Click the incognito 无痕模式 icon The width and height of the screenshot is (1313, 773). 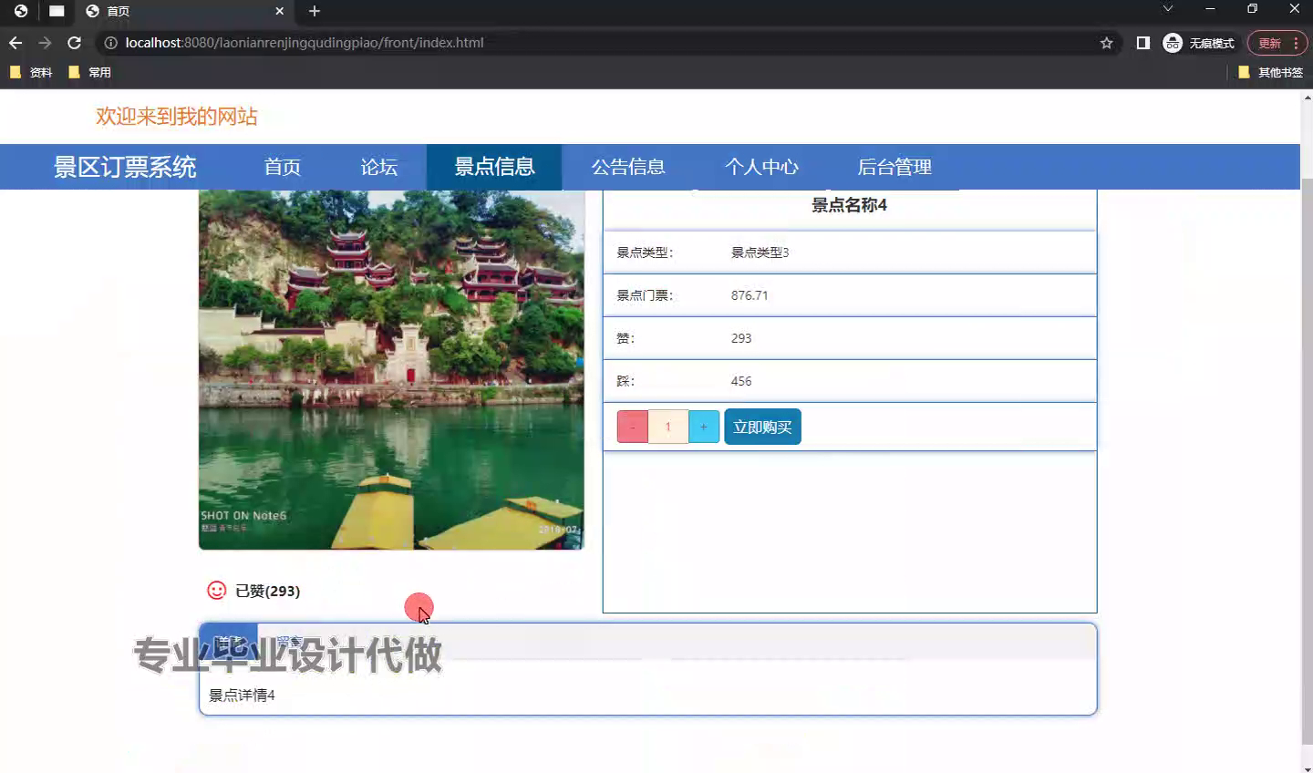1173,43
